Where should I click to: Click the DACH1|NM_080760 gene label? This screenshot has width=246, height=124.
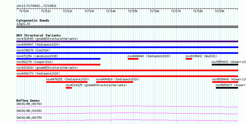tap(29, 104)
